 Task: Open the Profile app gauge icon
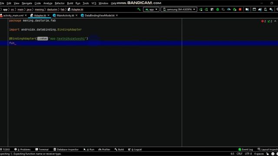pos(229,10)
